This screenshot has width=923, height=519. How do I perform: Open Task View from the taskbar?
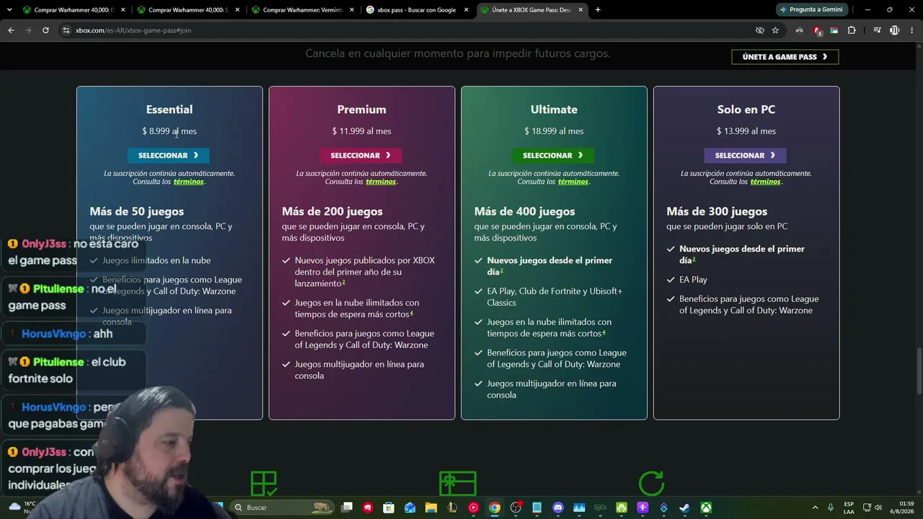pyautogui.click(x=347, y=507)
